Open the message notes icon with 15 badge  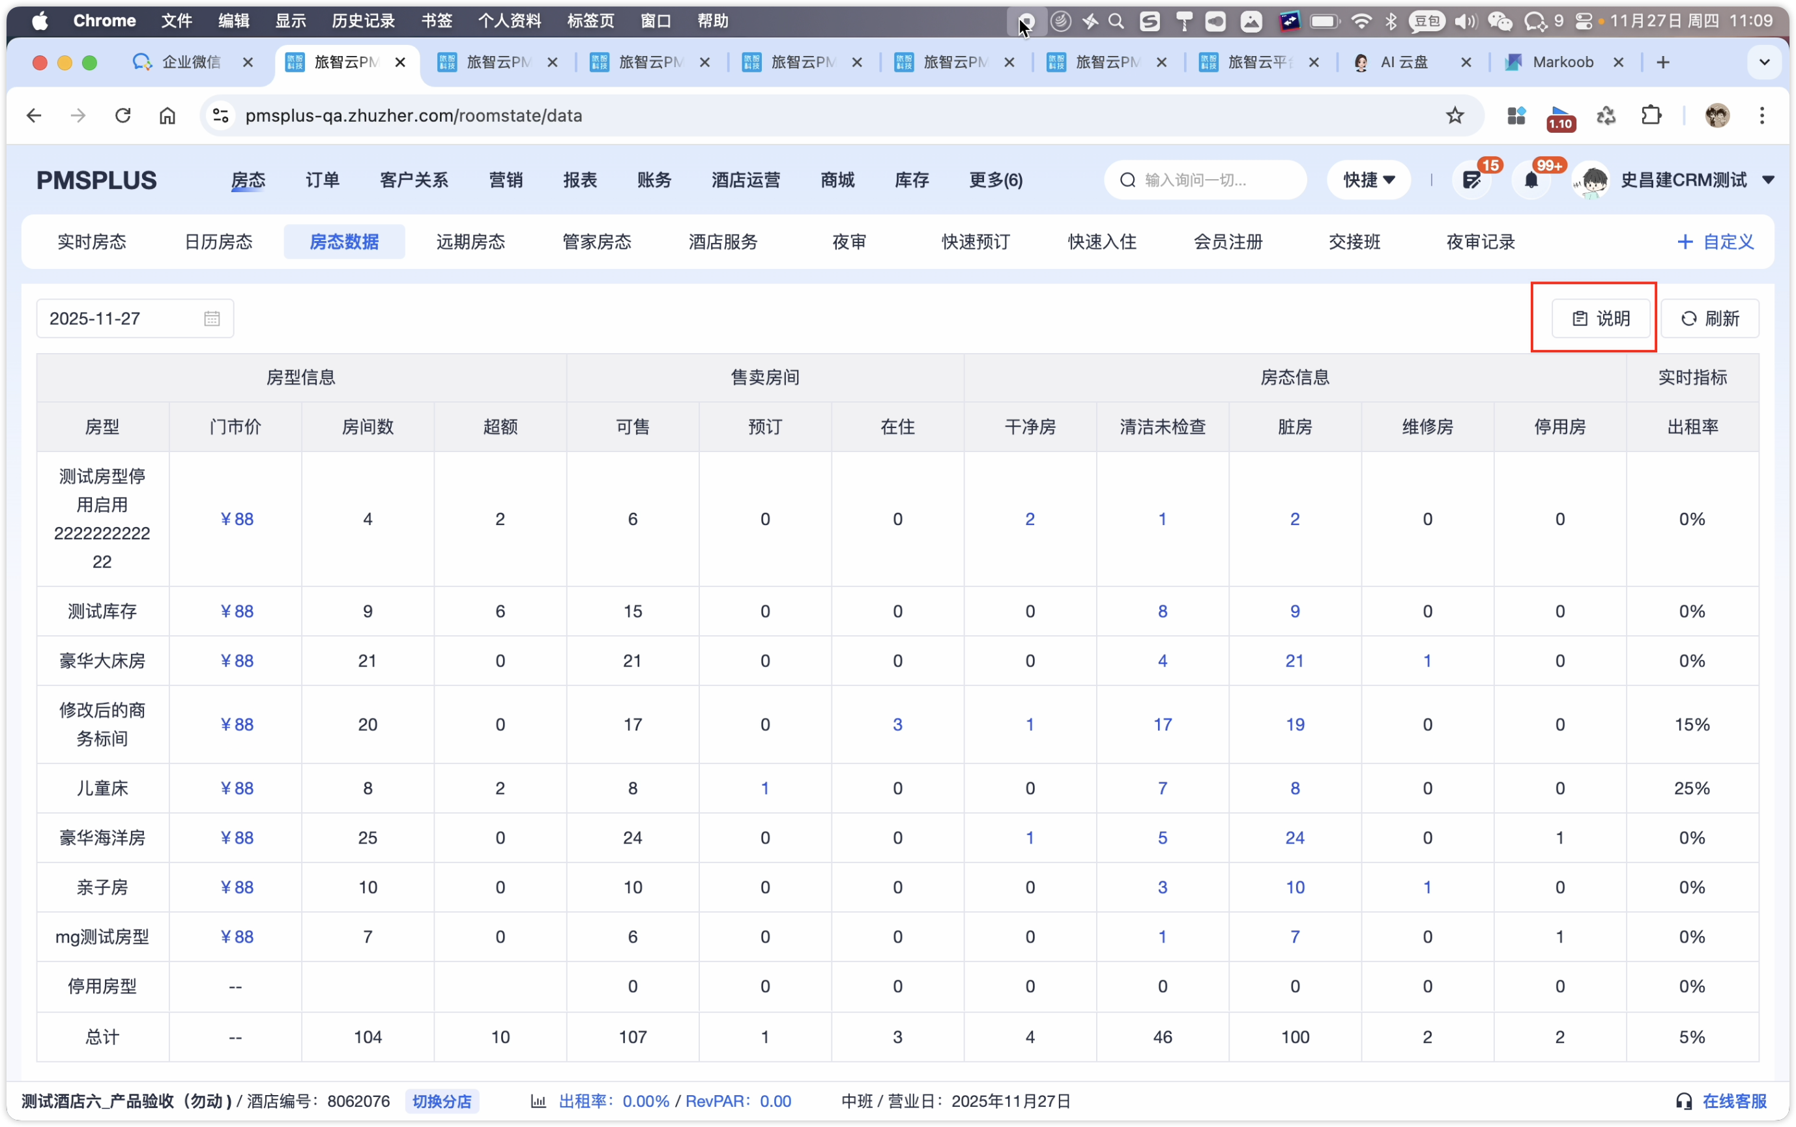click(1471, 180)
